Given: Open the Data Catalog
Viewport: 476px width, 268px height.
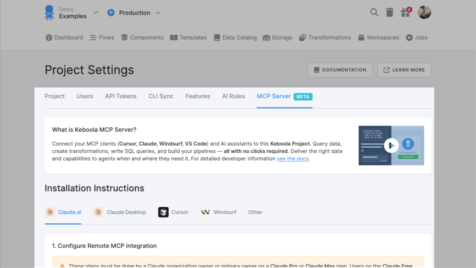Looking at the screenshot, I should 235,37.
